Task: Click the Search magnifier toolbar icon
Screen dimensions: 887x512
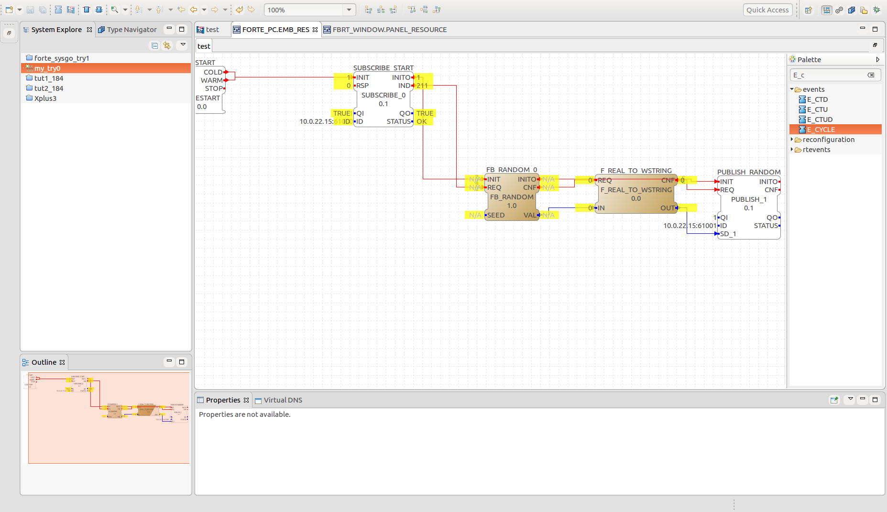Action: coord(115,10)
